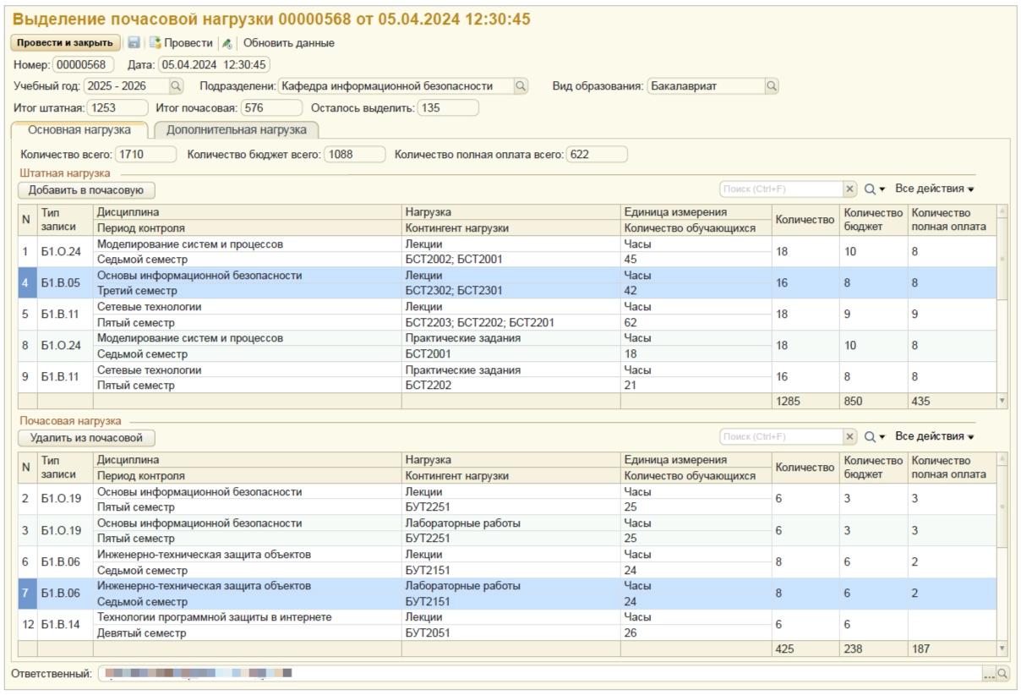Expand Все действия menu in Почасовая нагрузка

pyautogui.click(x=934, y=437)
